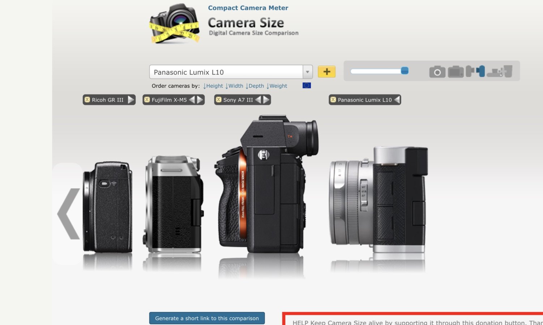Click the Digital Camera Size Comparison subtitle
The width and height of the screenshot is (543, 325).
[254, 33]
